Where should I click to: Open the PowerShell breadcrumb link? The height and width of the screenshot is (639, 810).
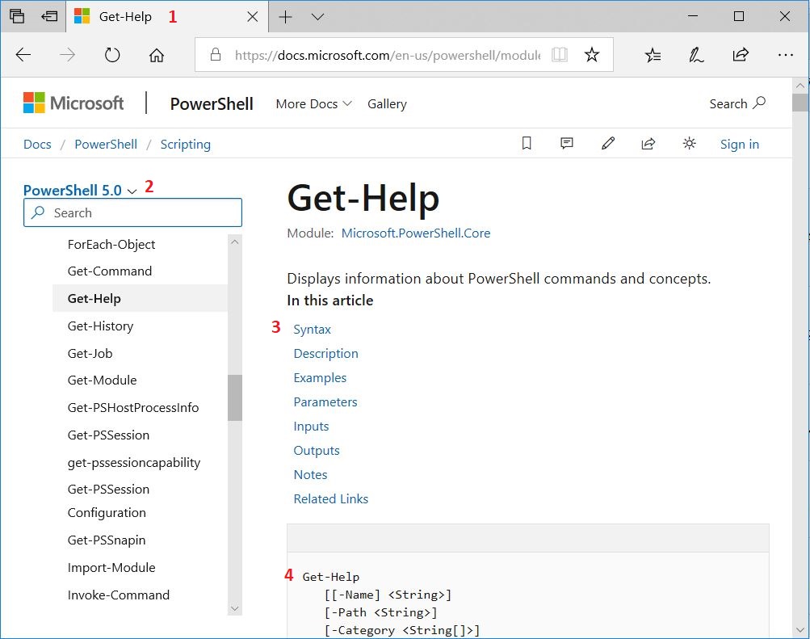point(106,144)
